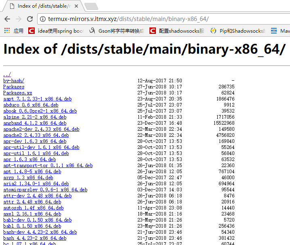Click the site info icon in the address bar
The image size is (290, 245).
43,19
